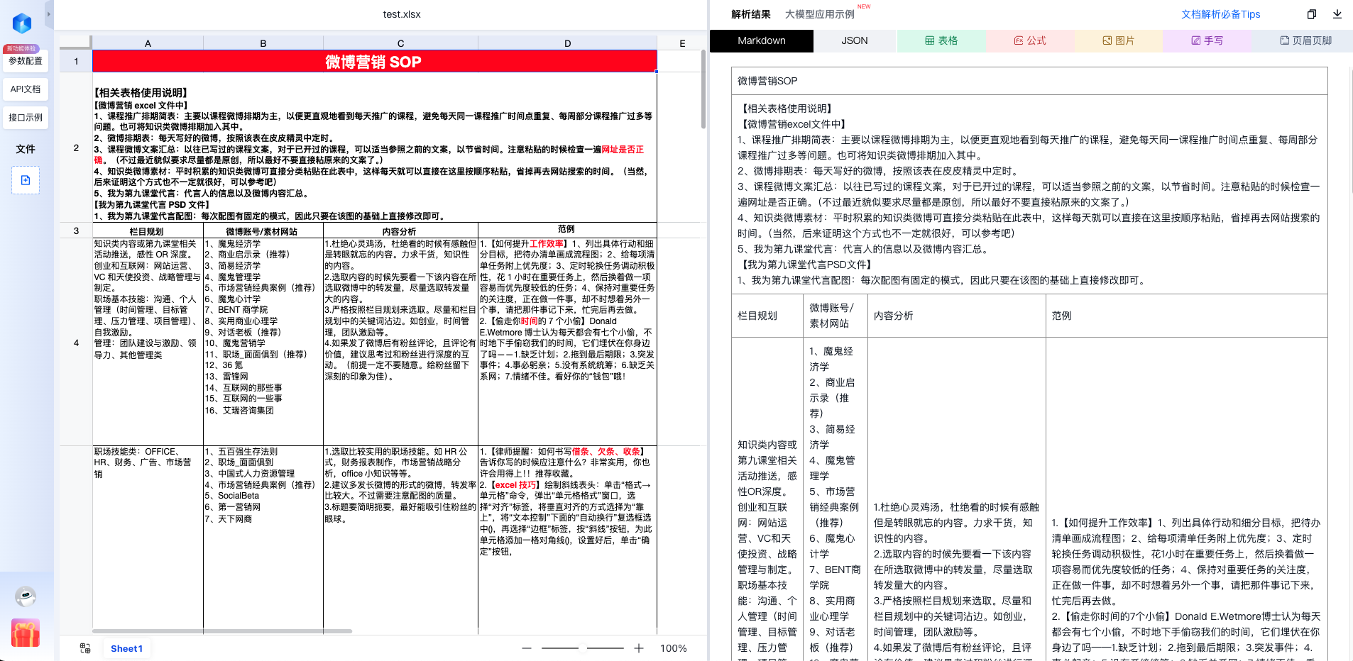1353x661 pixels.
Task: Open the 参数配置 panel
Action: click(26, 61)
